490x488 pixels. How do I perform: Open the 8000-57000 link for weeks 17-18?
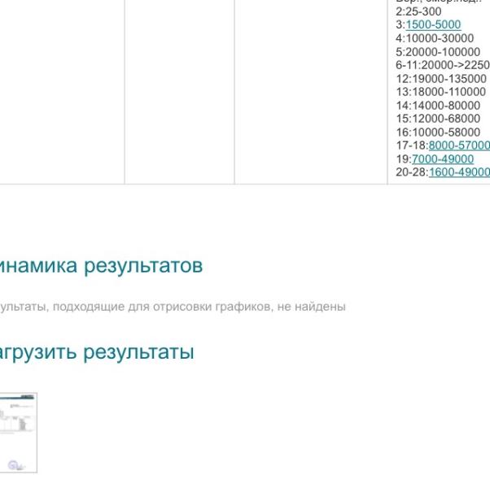(x=459, y=146)
